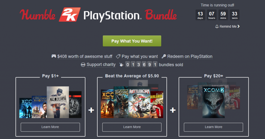Click the bell icon beside Remind Me

pyautogui.click(x=217, y=27)
